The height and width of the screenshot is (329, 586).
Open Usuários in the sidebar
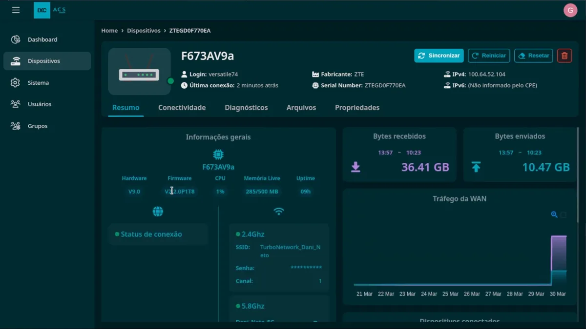point(47,104)
